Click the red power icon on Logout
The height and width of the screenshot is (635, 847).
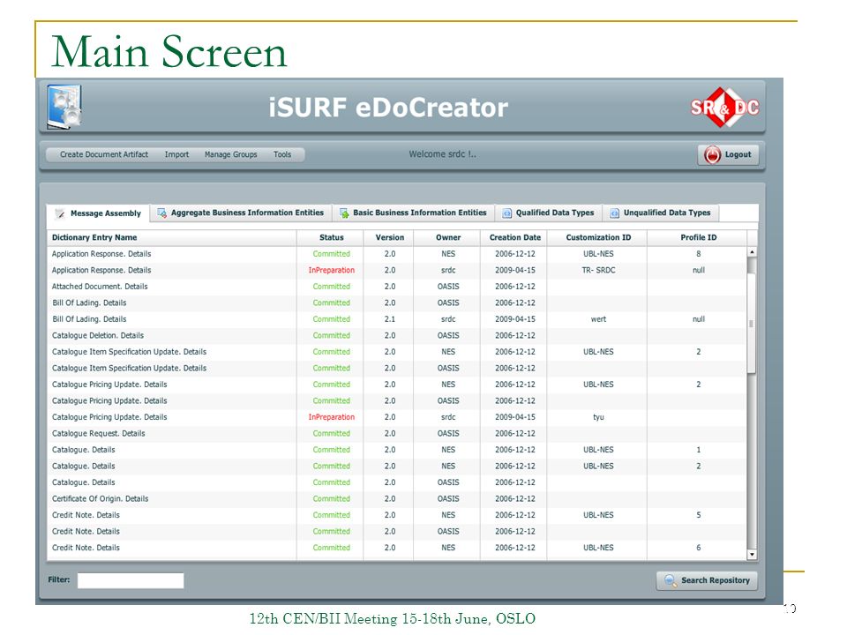(712, 155)
